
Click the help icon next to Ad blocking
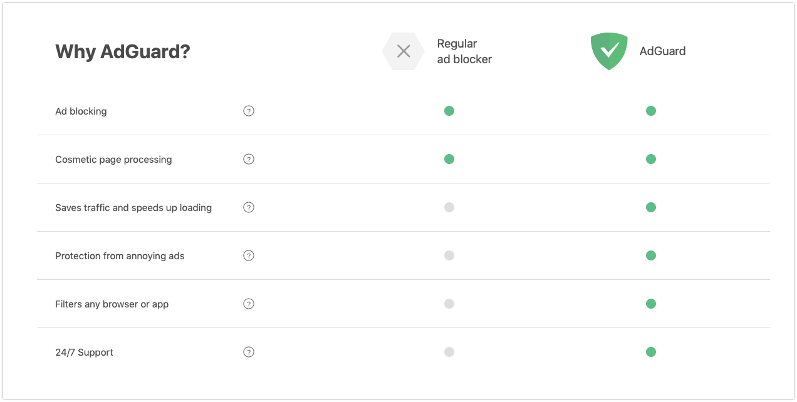point(249,111)
